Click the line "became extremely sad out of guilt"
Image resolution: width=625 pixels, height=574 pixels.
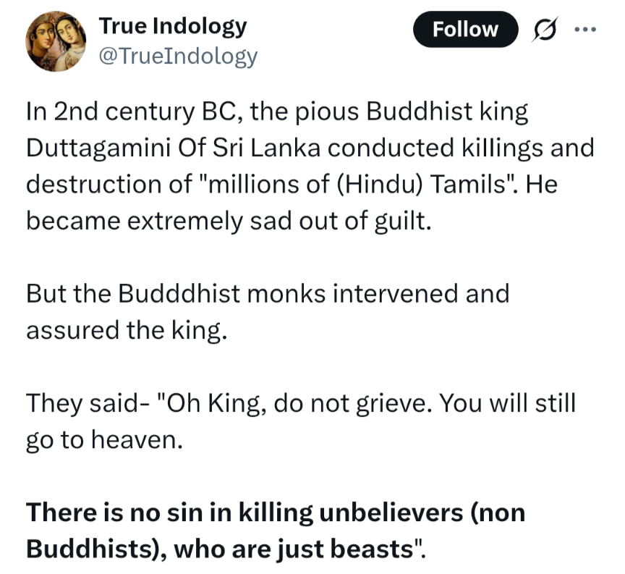229,220
